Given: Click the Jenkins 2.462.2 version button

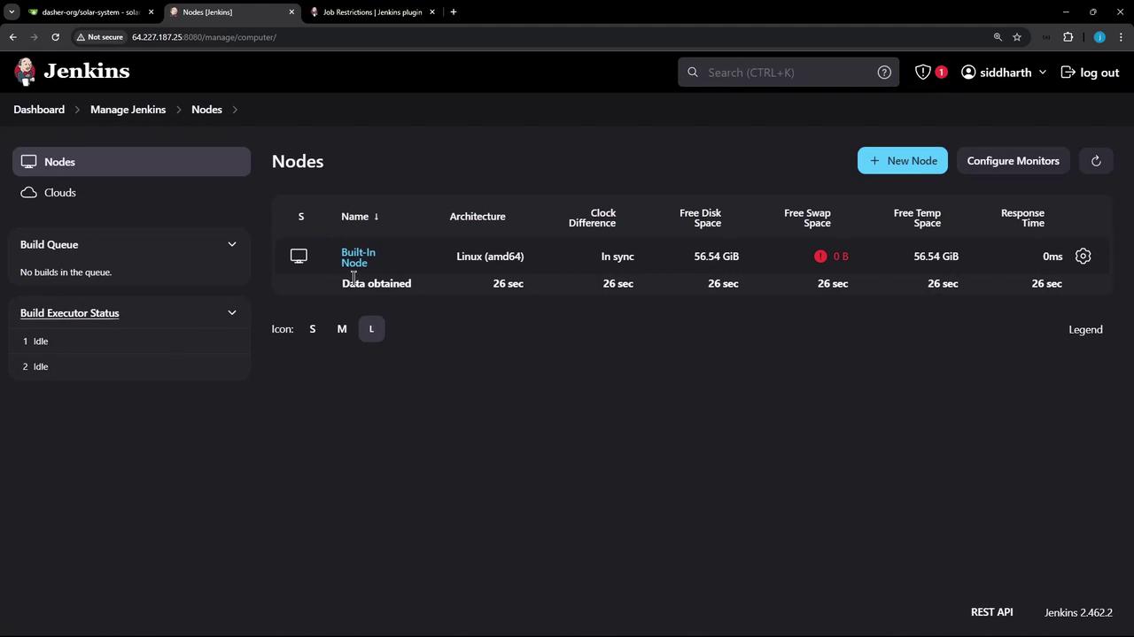Looking at the screenshot, I should [1078, 612].
